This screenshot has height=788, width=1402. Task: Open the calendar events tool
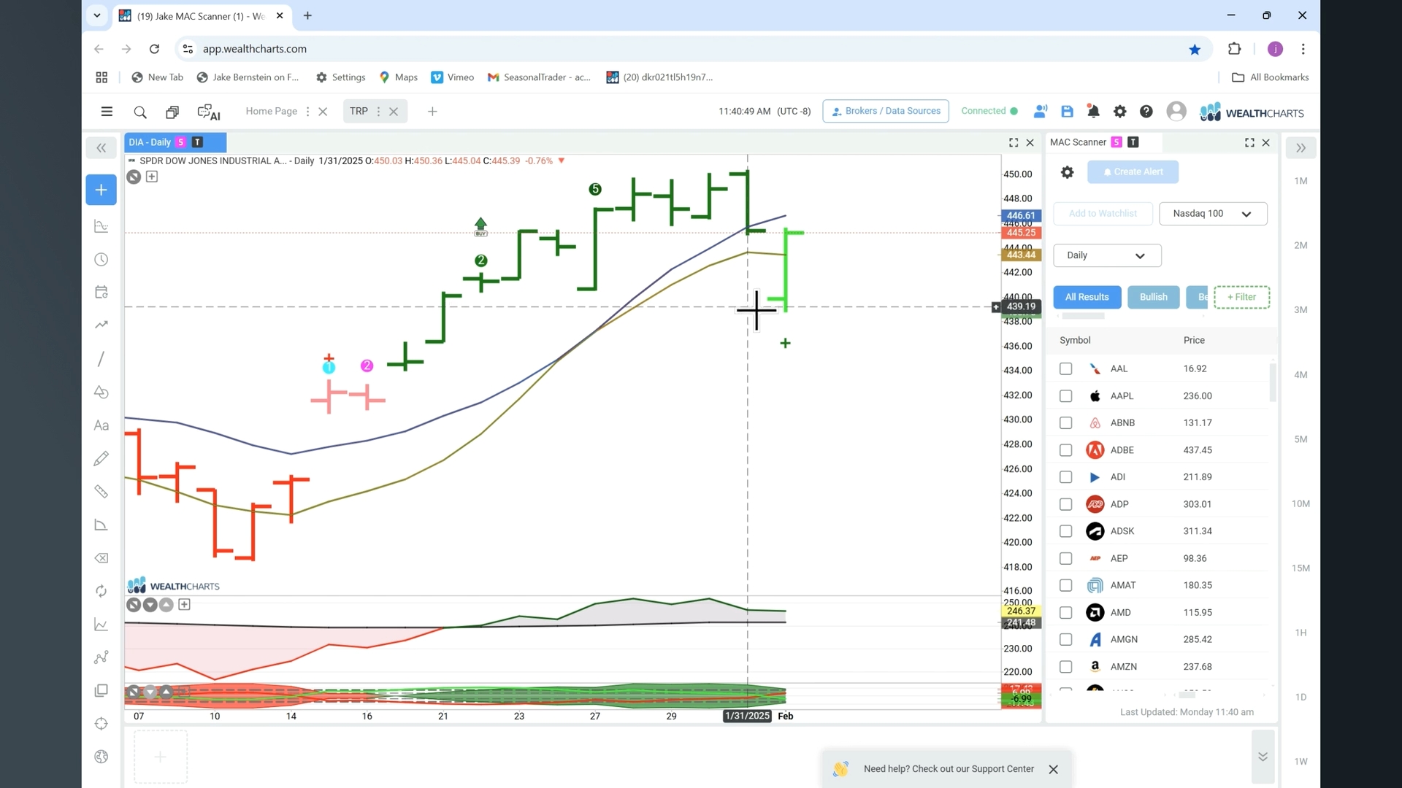tap(101, 292)
